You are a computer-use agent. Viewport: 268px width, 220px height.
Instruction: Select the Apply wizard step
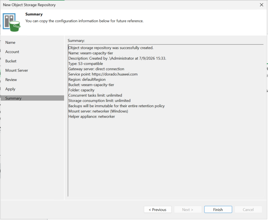point(10,89)
